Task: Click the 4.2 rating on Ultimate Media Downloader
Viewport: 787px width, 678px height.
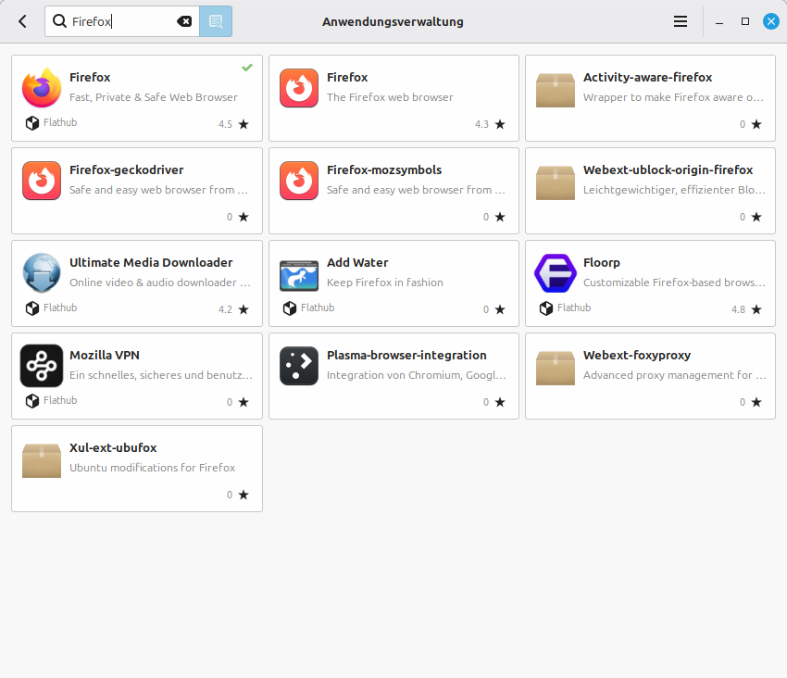Action: 233,309
